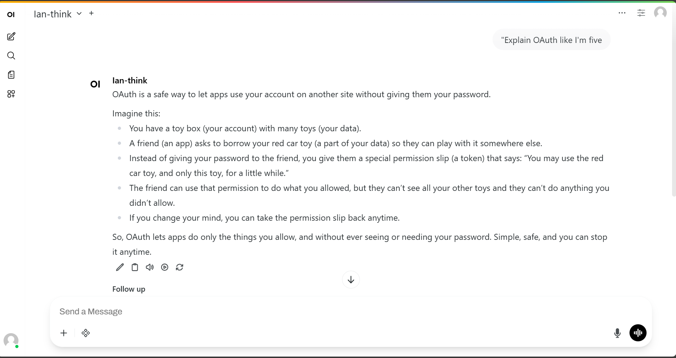676x358 pixels.
Task: Open the user profile avatar menu top-right
Action: 660,13
